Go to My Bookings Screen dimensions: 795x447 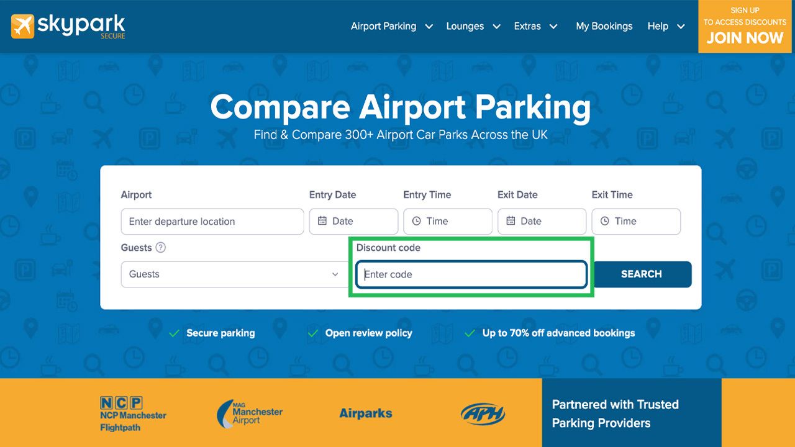tap(604, 26)
